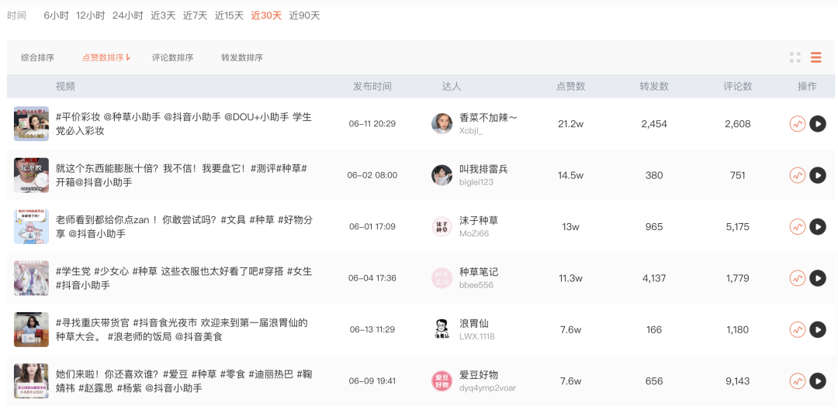The width and height of the screenshot is (838, 413).
Task: Play the 爱豆好物 video
Action: pos(818,381)
